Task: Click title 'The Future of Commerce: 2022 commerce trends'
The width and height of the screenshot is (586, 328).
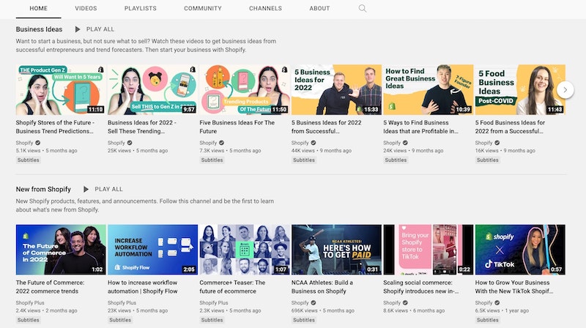Action: [x=50, y=286]
